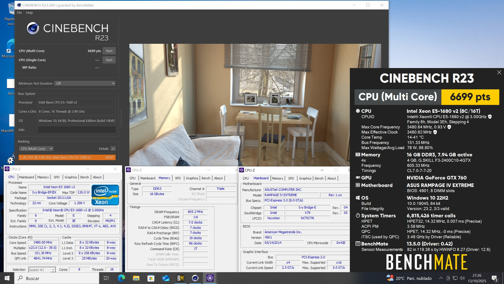The image size is (504, 284).
Task: Open Graphics tab in the Memory tab window
Action: [192, 178]
